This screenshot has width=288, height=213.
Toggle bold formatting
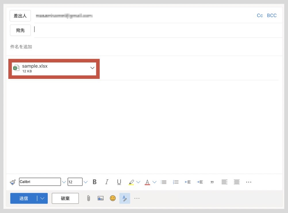pyautogui.click(x=95, y=182)
